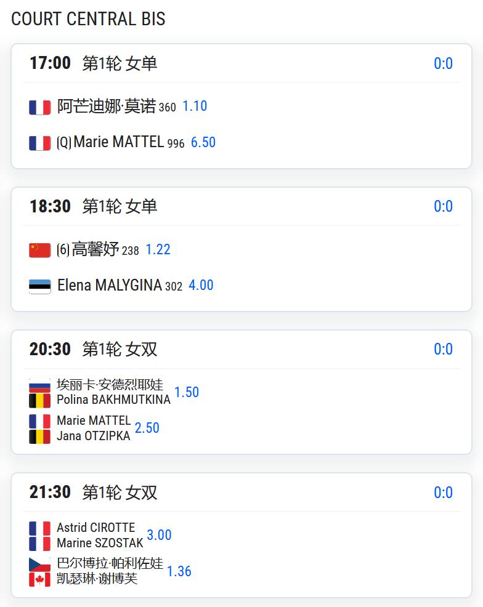Click the Belgian flag beside Jana OTZIPKA
This screenshot has height=607, width=483.
coord(40,436)
